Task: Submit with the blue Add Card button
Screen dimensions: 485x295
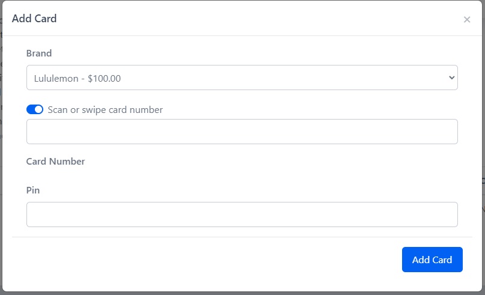Action: click(x=432, y=260)
